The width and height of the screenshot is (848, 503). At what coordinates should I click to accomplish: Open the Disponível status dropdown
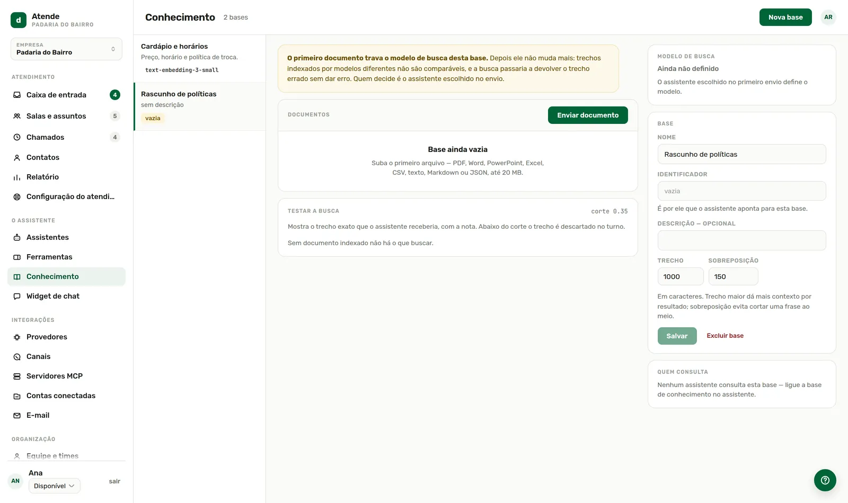point(54,486)
